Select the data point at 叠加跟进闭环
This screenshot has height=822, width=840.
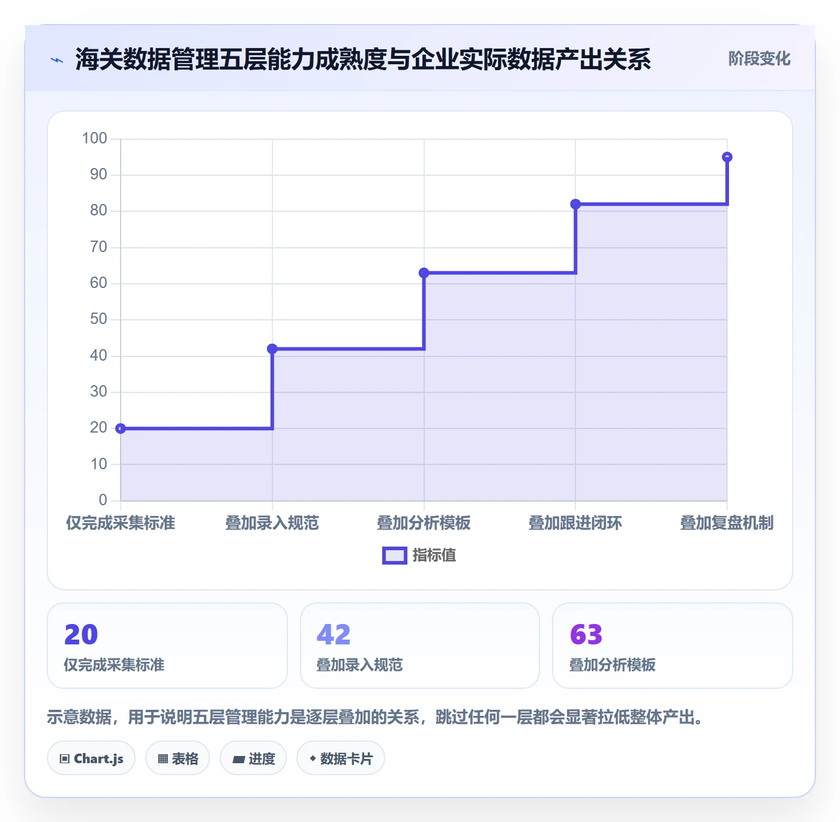pos(575,204)
